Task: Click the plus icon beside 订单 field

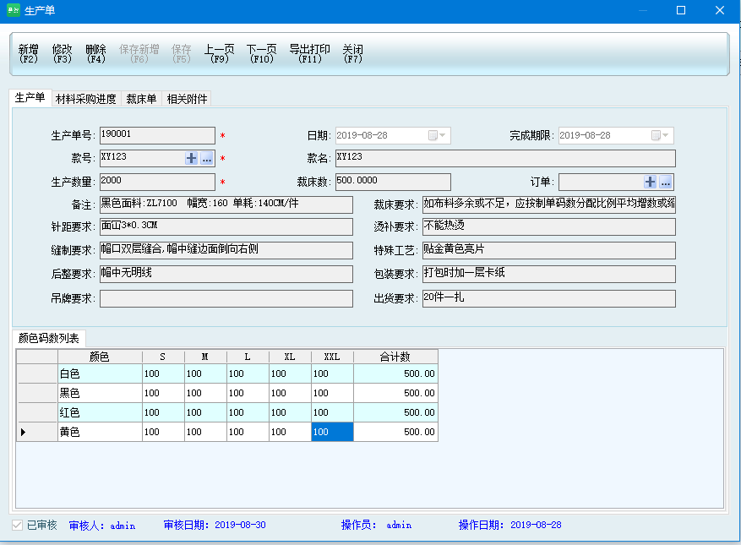Action: click(650, 182)
